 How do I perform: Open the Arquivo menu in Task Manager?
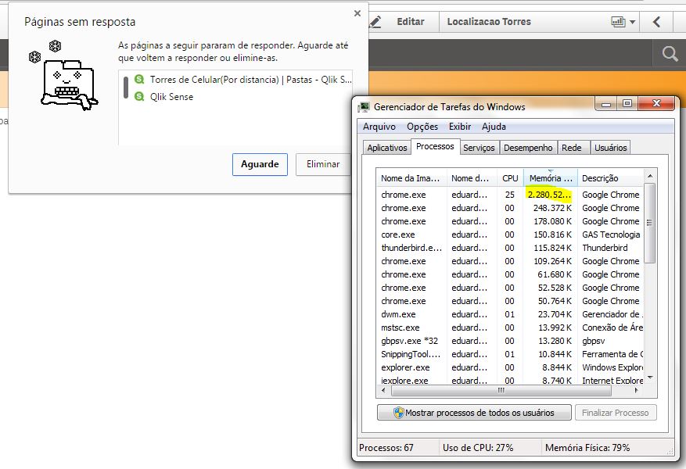click(x=379, y=127)
